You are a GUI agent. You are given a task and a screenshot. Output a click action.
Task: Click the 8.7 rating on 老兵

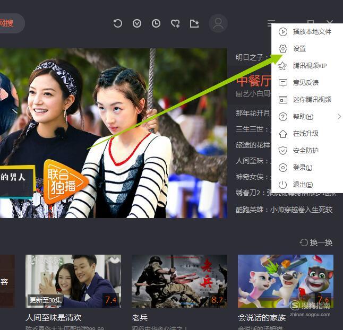217,300
